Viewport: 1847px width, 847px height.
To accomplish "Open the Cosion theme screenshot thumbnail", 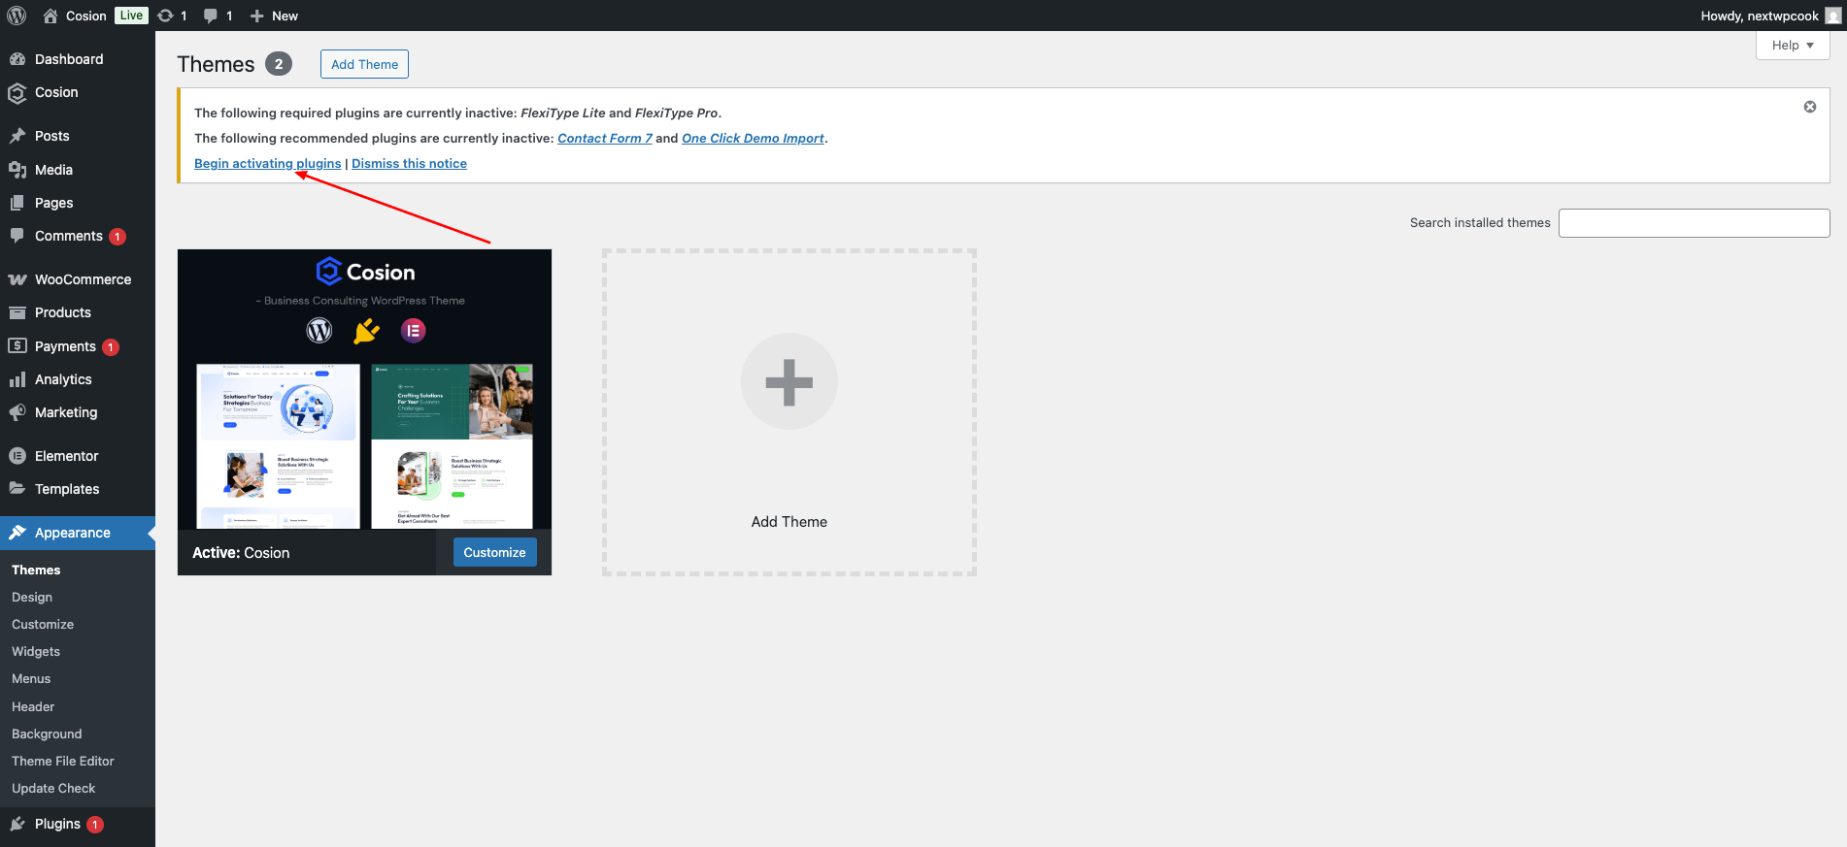I will coord(364,389).
